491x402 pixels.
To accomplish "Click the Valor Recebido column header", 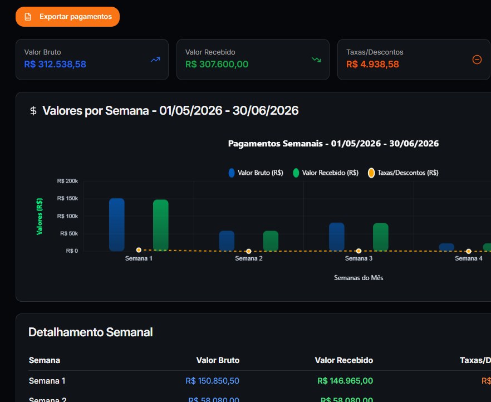I will (344, 360).
